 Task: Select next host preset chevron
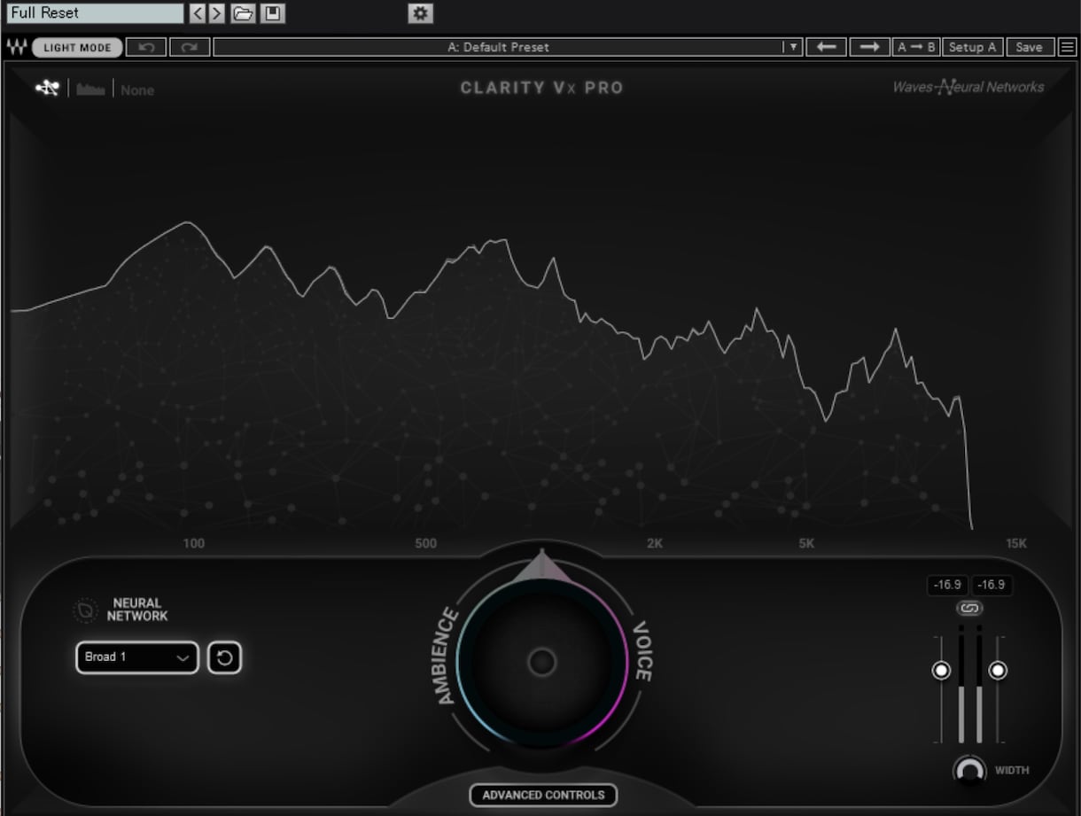pyautogui.click(x=216, y=13)
